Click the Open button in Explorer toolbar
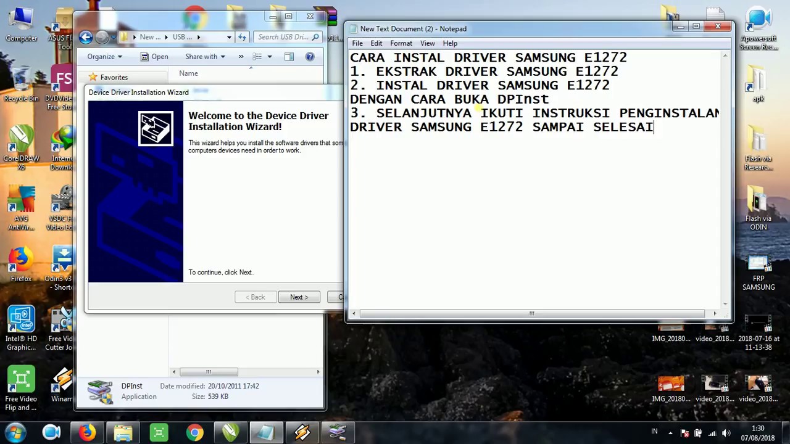This screenshot has height=444, width=790. [x=154, y=57]
